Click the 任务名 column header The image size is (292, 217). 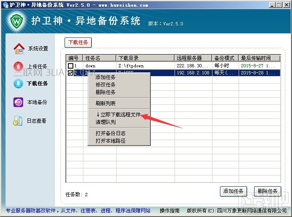100,58
